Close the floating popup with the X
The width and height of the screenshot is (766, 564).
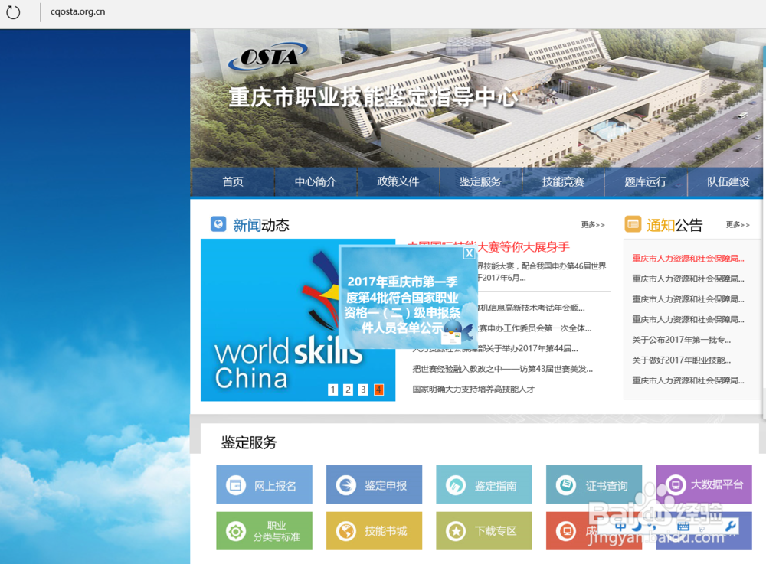469,253
